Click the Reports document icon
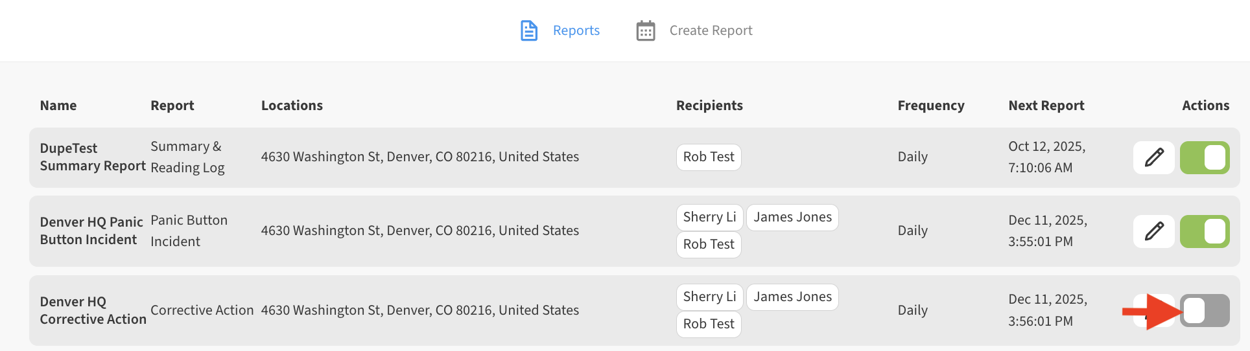This screenshot has height=351, width=1250. coord(529,30)
